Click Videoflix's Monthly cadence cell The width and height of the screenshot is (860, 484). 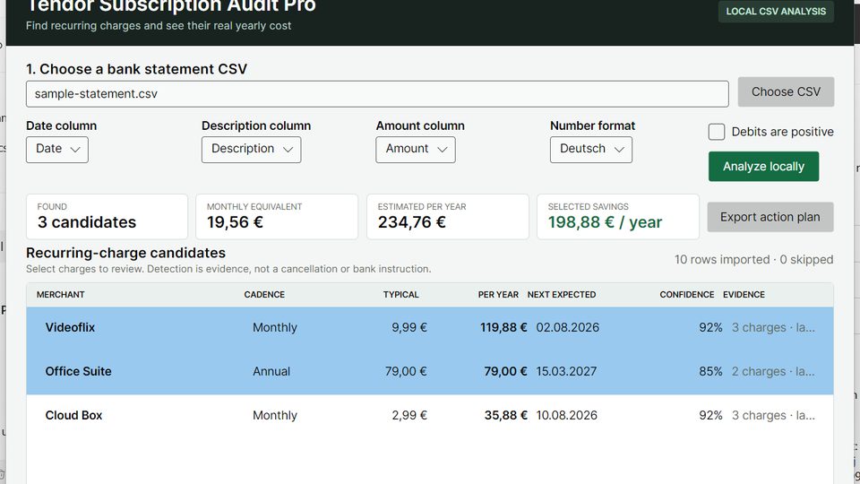coord(275,328)
